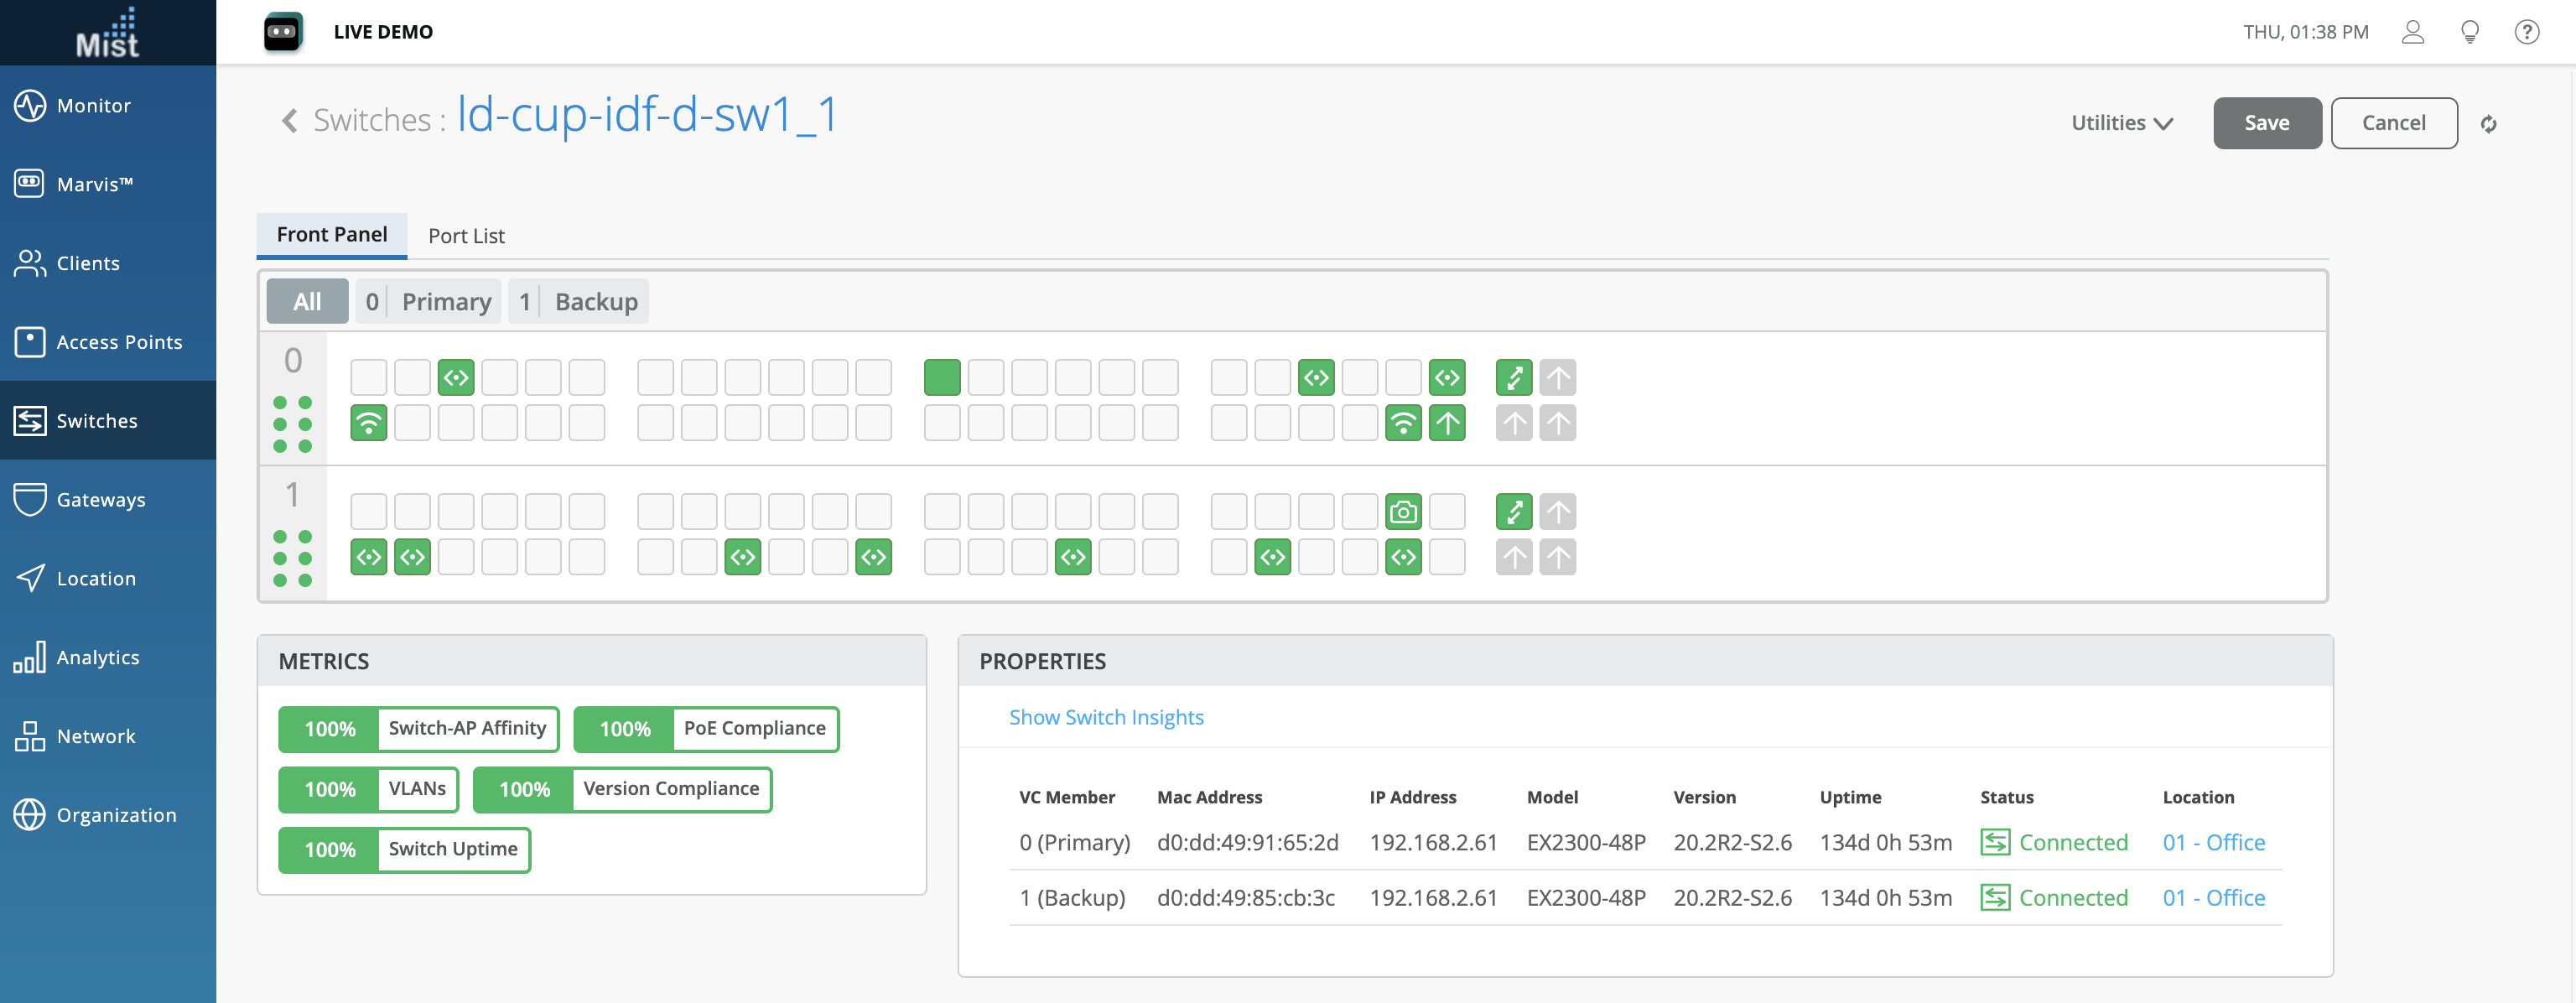This screenshot has width=2576, height=1003.
Task: Switch to the Port List tab
Action: (x=466, y=236)
